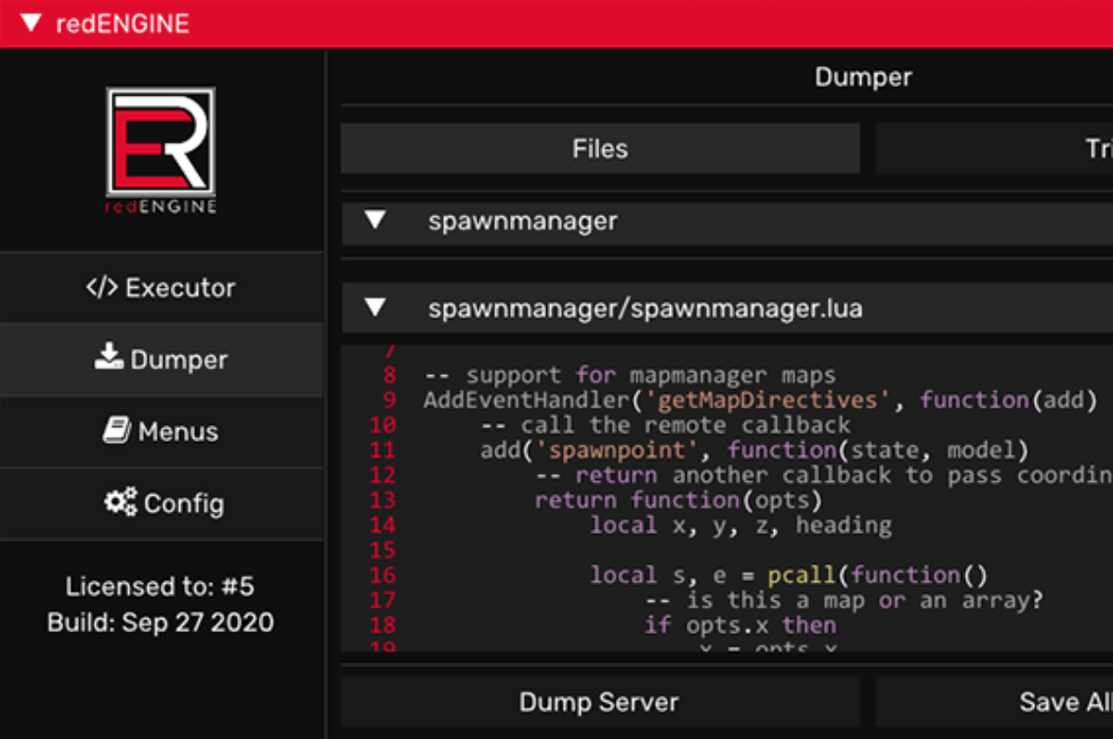
Task: Click the Dumper download icon
Action: pyautogui.click(x=109, y=357)
